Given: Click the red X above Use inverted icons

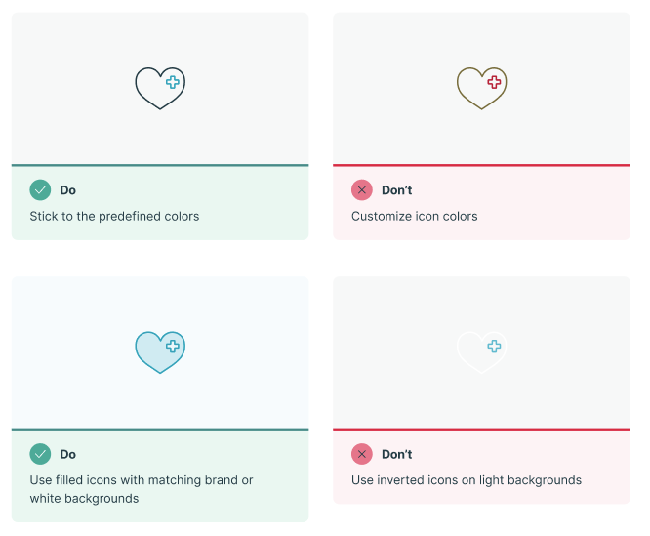Looking at the screenshot, I should tap(362, 454).
